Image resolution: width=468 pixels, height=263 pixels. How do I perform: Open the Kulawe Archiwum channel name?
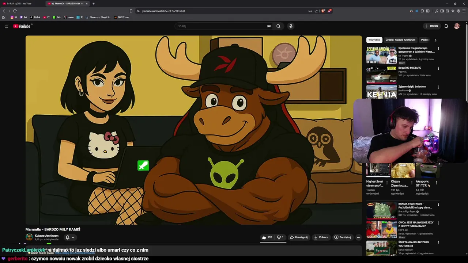(47, 236)
